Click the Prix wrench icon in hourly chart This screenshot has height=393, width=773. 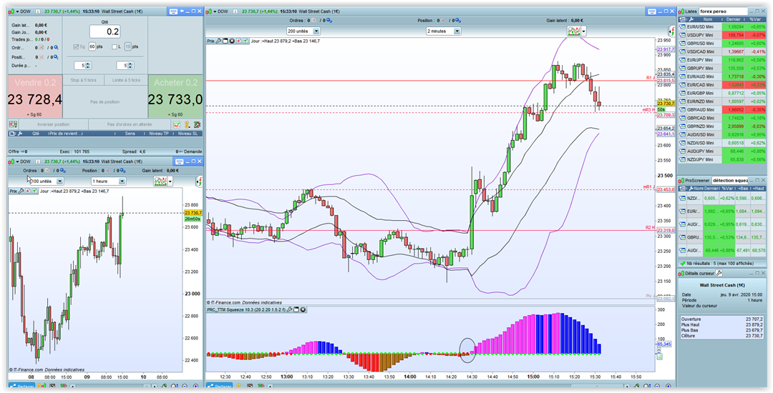21,191
